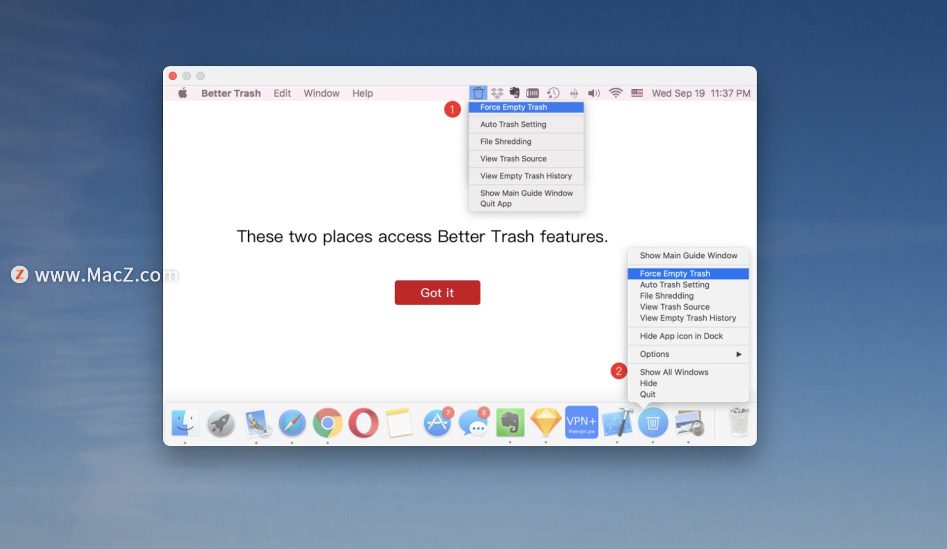The image size is (947, 549).
Task: Open App Store icon with badge 7
Action: [x=437, y=423]
